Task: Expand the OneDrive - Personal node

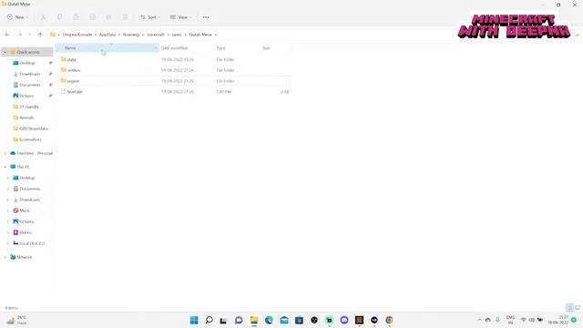Action: (5, 153)
